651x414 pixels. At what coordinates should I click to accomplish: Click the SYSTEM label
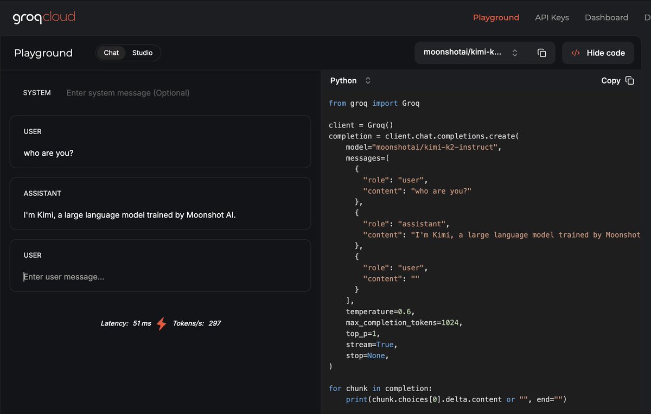click(x=37, y=93)
